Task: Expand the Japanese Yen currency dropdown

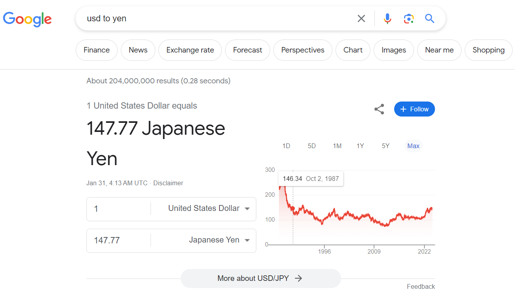Action: tap(204, 241)
